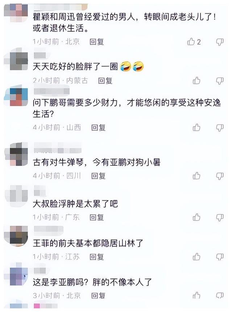This screenshot has height=312, width=232.
Task: Dislike the 问下鹏哥需要多少财力 comment
Action: [220, 128]
